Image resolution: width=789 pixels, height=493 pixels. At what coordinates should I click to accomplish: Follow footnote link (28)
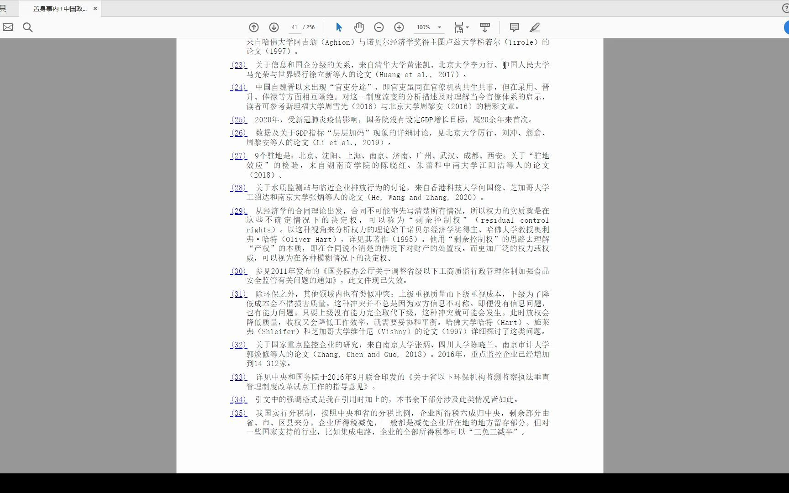[239, 188]
